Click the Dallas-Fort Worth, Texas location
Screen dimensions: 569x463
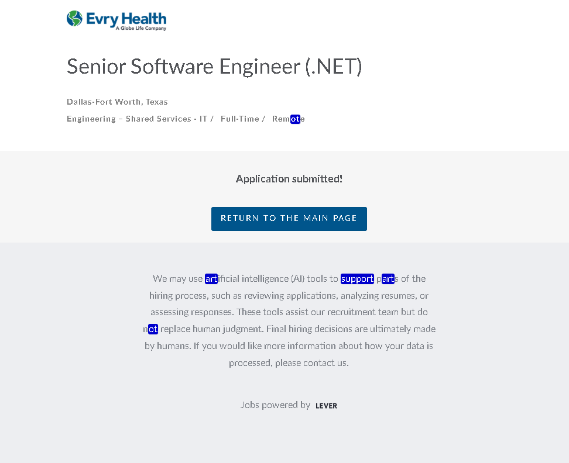click(x=117, y=102)
